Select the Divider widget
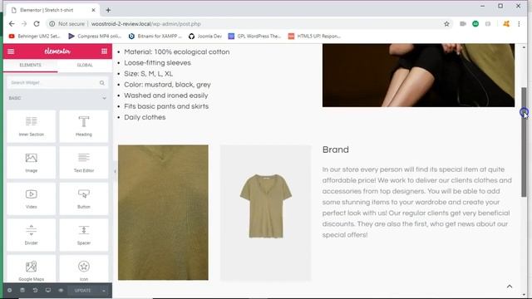The width and height of the screenshot is (532, 299). click(x=32, y=235)
